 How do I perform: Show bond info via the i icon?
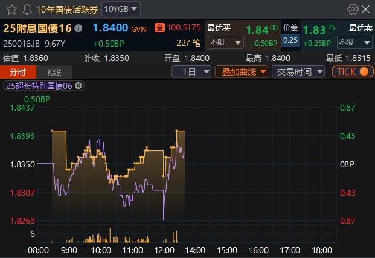click(79, 28)
